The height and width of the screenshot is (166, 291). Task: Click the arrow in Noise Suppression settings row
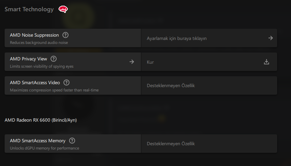point(270,38)
